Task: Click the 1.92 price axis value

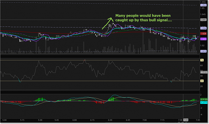Action: pos(202,46)
